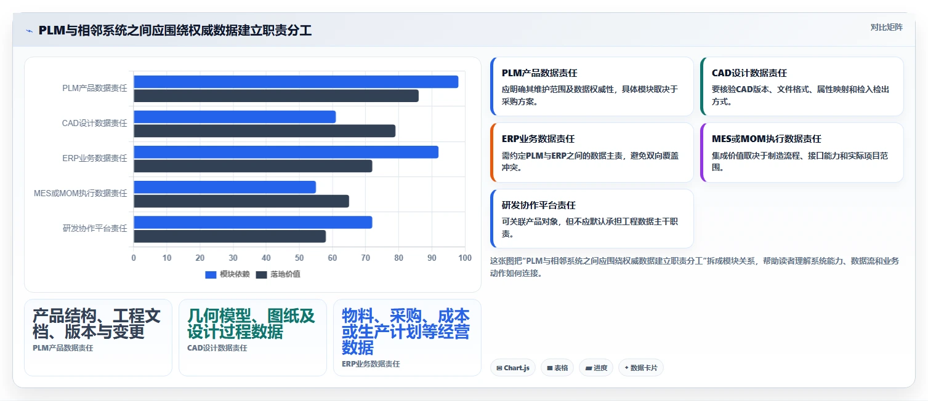Open the 研发协作平台责任 description card
Screen dimensions: 928x401
point(592,218)
